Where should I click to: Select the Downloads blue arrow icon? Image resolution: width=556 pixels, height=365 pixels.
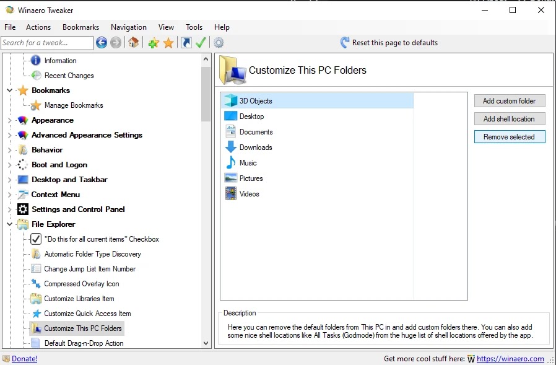click(231, 147)
